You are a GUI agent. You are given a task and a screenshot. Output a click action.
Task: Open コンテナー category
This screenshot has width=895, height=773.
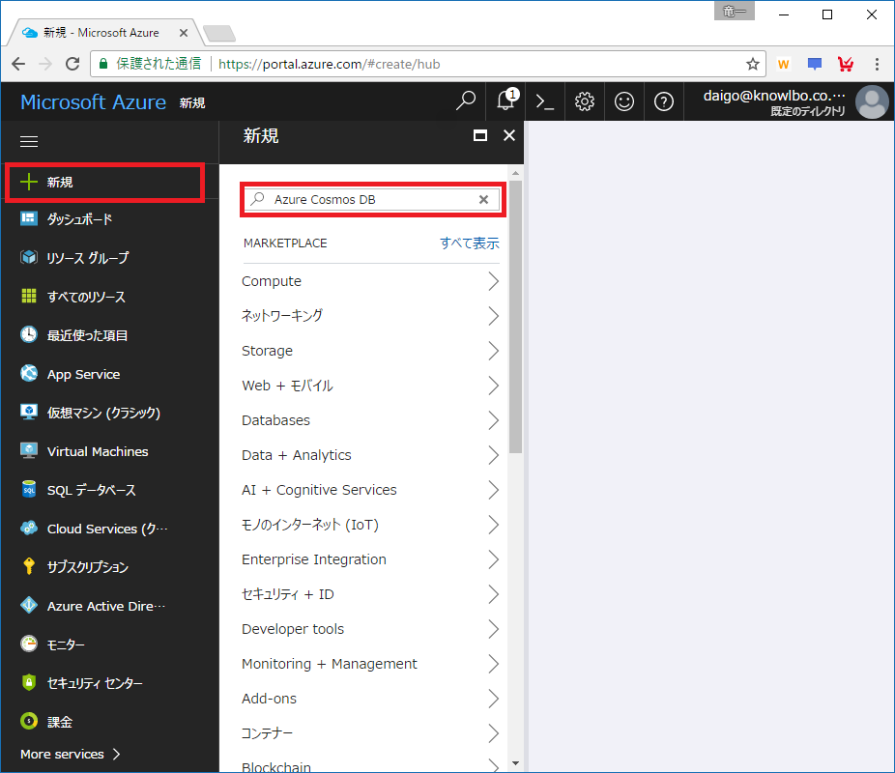[370, 733]
